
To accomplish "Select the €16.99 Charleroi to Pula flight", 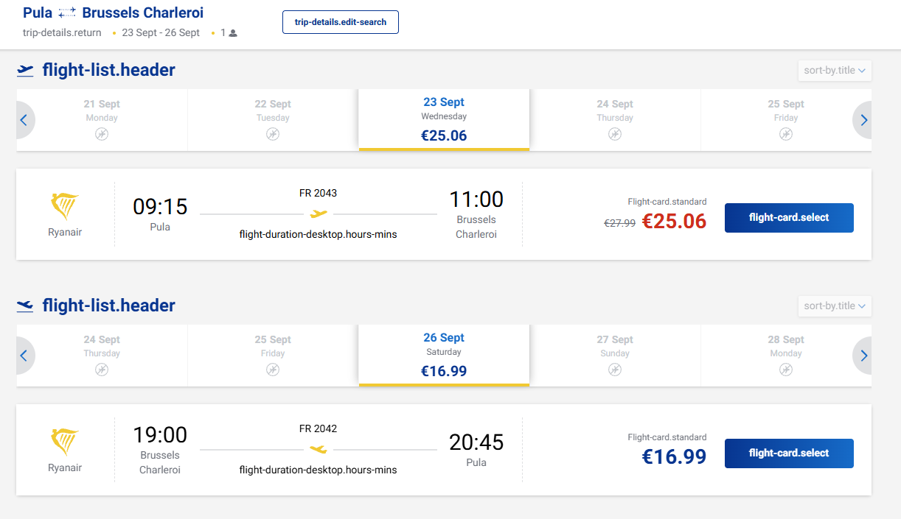I will click(x=789, y=453).
